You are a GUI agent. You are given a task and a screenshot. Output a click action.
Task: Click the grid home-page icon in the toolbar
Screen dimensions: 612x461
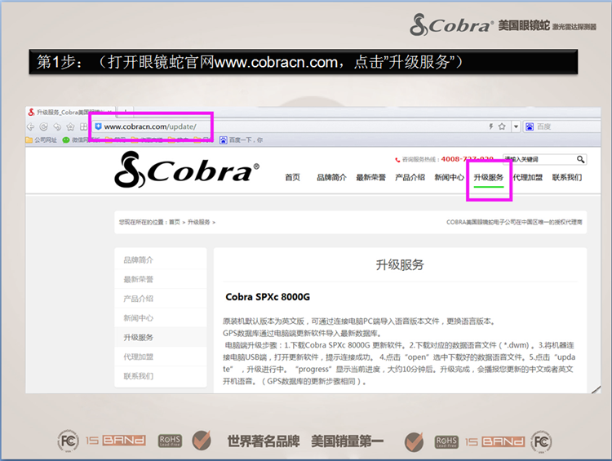83,126
